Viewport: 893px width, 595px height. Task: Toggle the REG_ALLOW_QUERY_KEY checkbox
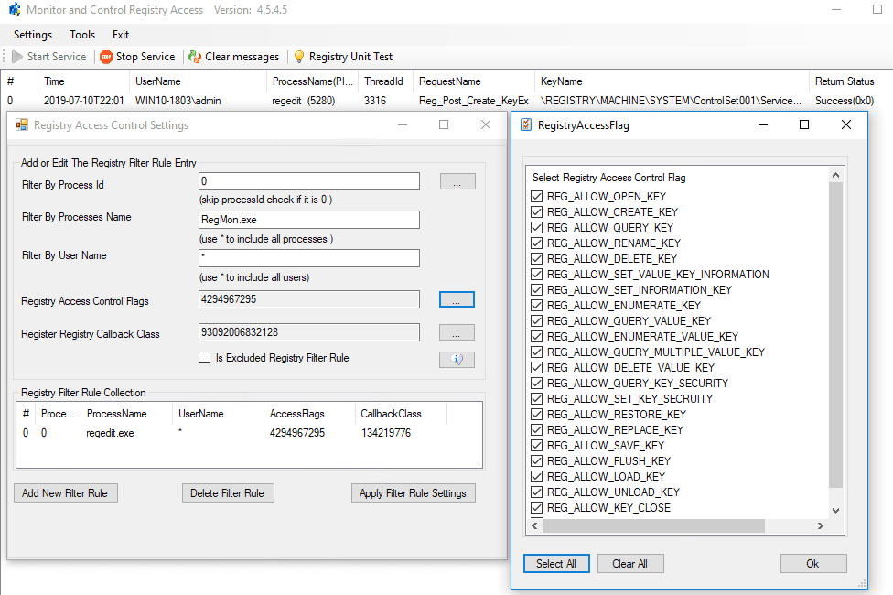pos(536,227)
